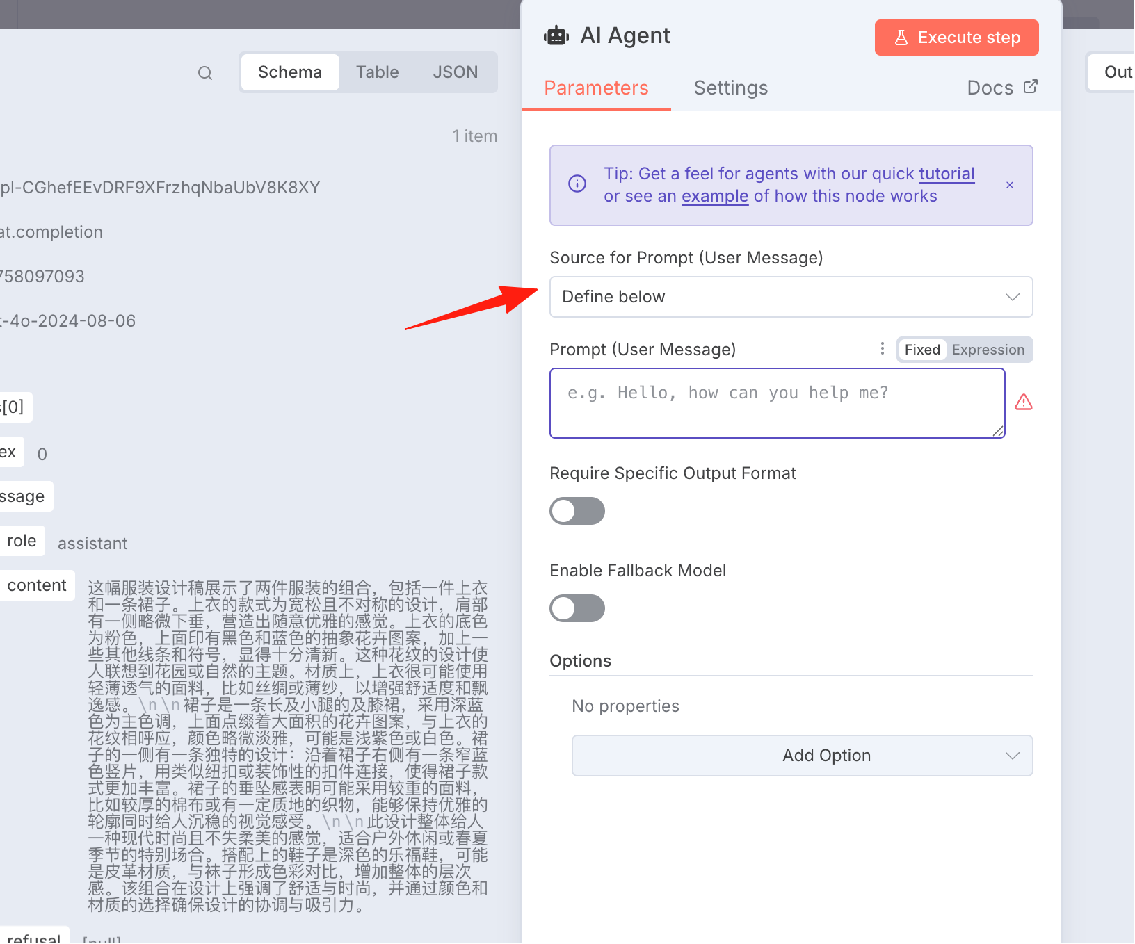
Task: Open the tutorial link in tip
Action: (947, 174)
